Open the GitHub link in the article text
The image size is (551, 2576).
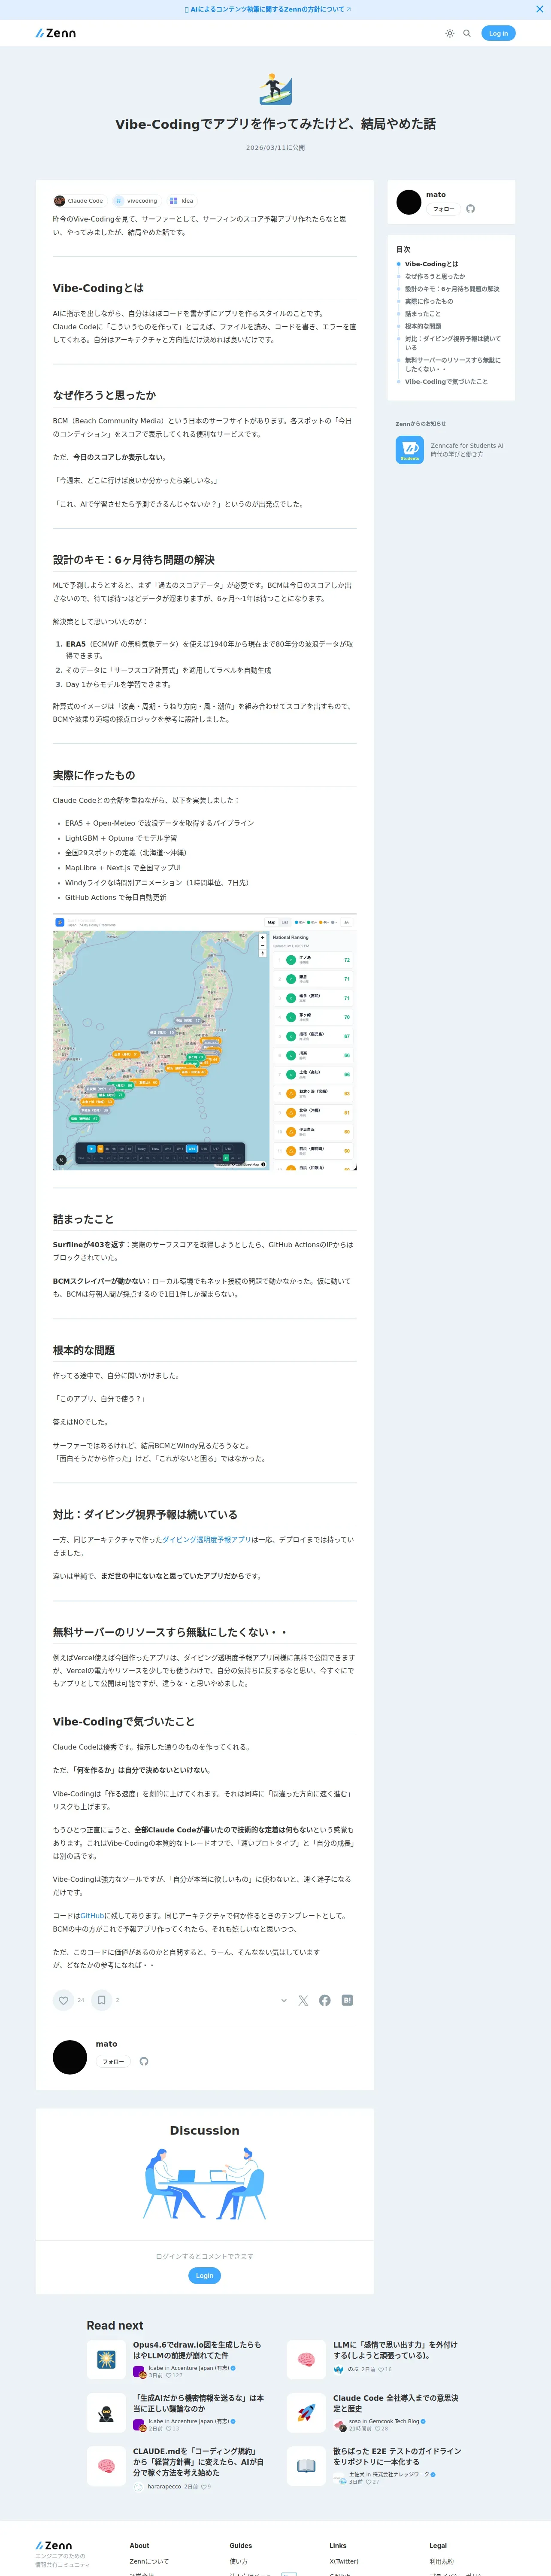pos(92,1916)
